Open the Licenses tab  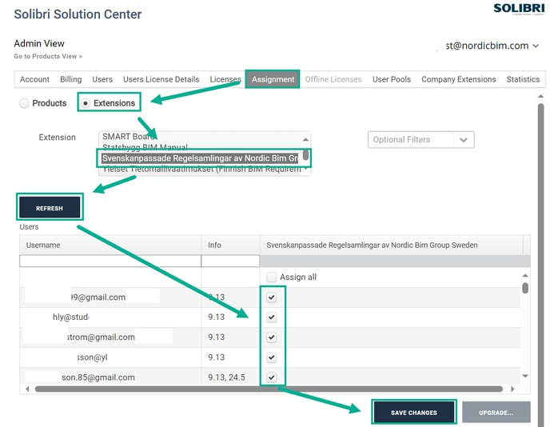tap(225, 79)
